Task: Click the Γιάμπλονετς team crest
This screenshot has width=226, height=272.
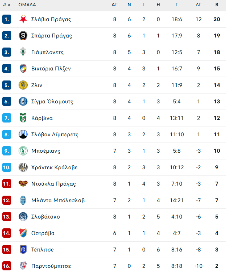Action: [23, 52]
